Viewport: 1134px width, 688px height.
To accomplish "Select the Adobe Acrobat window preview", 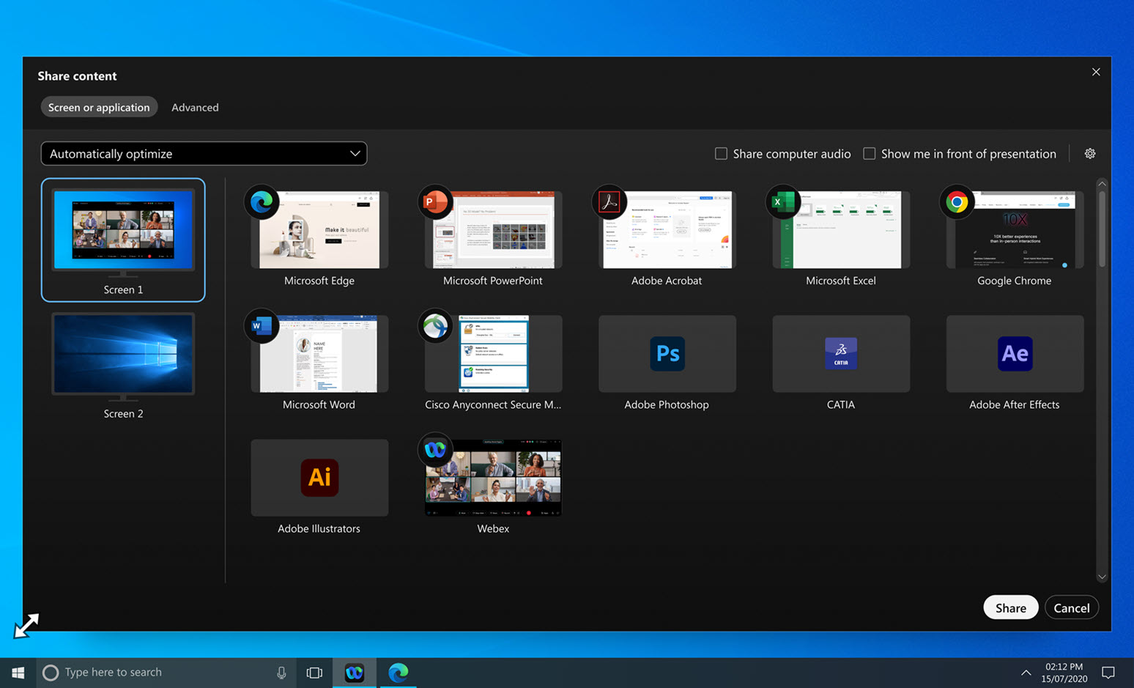I will (667, 230).
